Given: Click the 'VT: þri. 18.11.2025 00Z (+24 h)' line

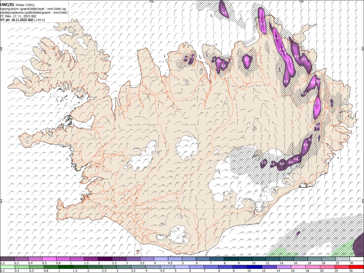Looking at the screenshot, I should click(22, 20).
